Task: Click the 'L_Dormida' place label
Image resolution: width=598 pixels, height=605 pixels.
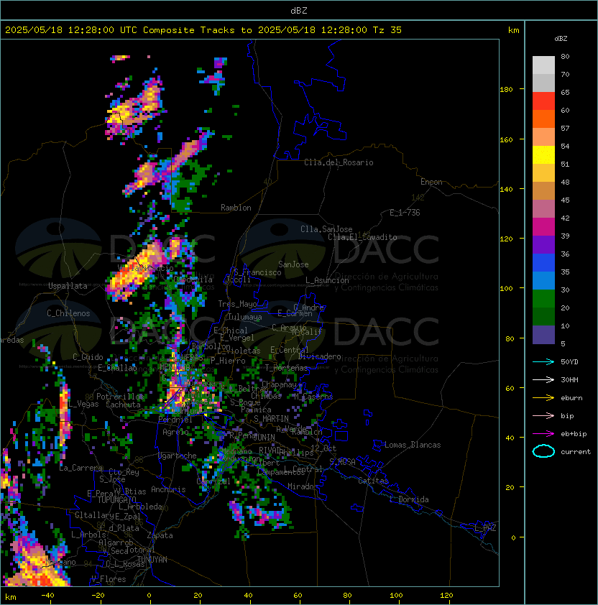Action: pyautogui.click(x=409, y=499)
